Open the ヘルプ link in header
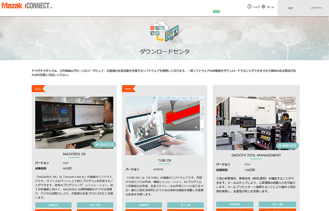The height and width of the screenshot is (211, 329). pos(256,7)
